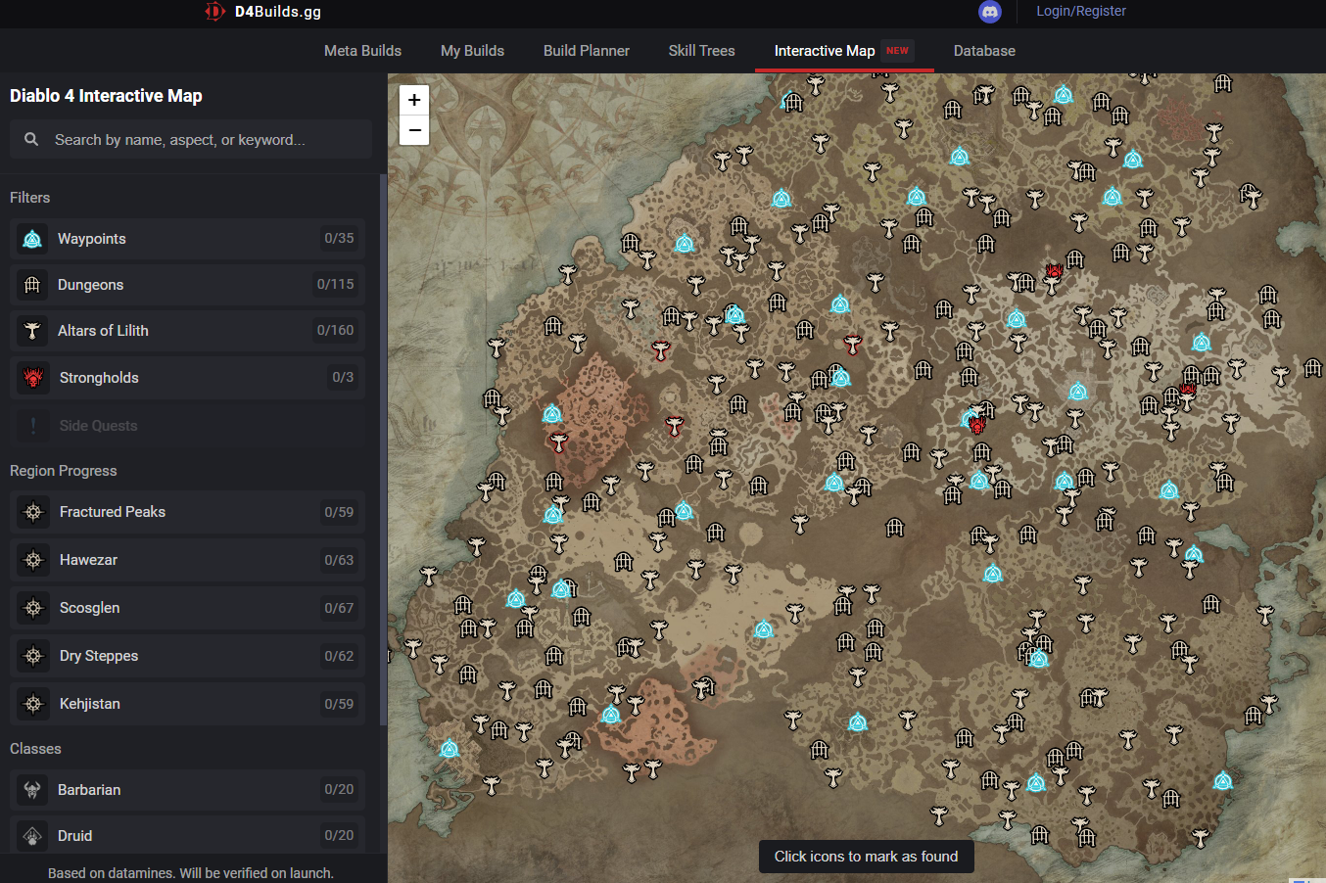The width and height of the screenshot is (1326, 883).
Task: Zoom out the map with minus button
Action: (x=414, y=130)
